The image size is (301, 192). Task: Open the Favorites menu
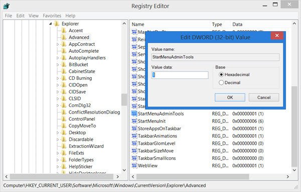pos(52,16)
